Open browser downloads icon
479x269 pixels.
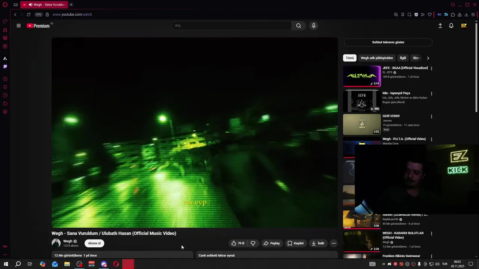[466, 15]
